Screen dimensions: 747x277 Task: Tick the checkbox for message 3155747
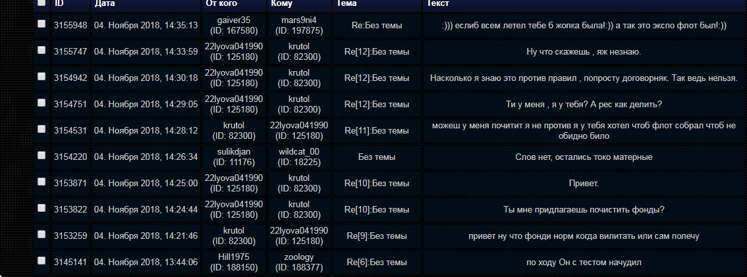click(x=42, y=50)
